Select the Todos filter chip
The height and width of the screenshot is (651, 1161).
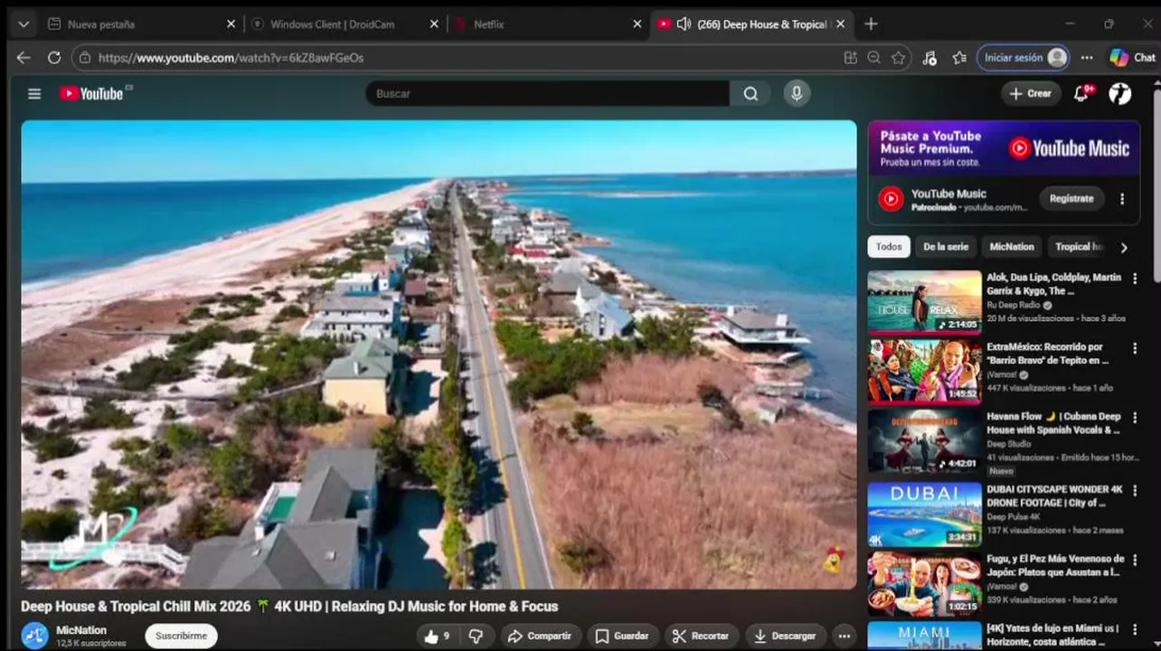(889, 247)
